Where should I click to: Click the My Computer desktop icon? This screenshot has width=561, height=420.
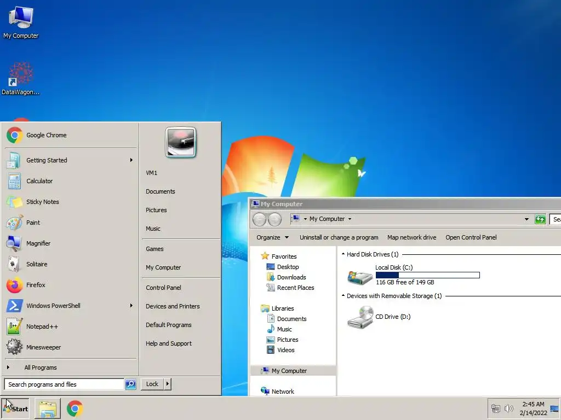[x=21, y=22]
